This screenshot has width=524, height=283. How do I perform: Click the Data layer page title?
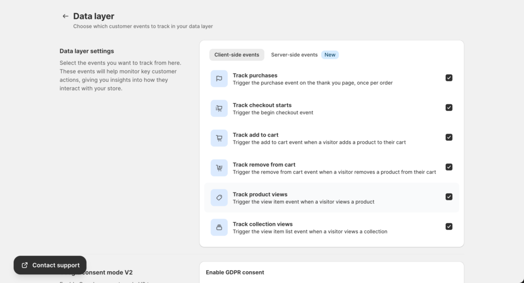tap(94, 16)
